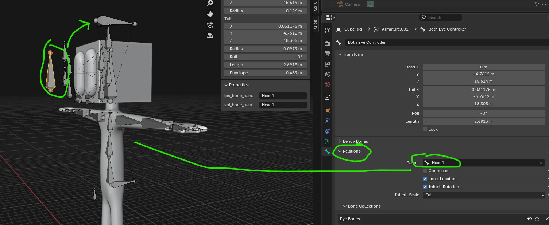Click the Tail X field in Transform panel

484,90
